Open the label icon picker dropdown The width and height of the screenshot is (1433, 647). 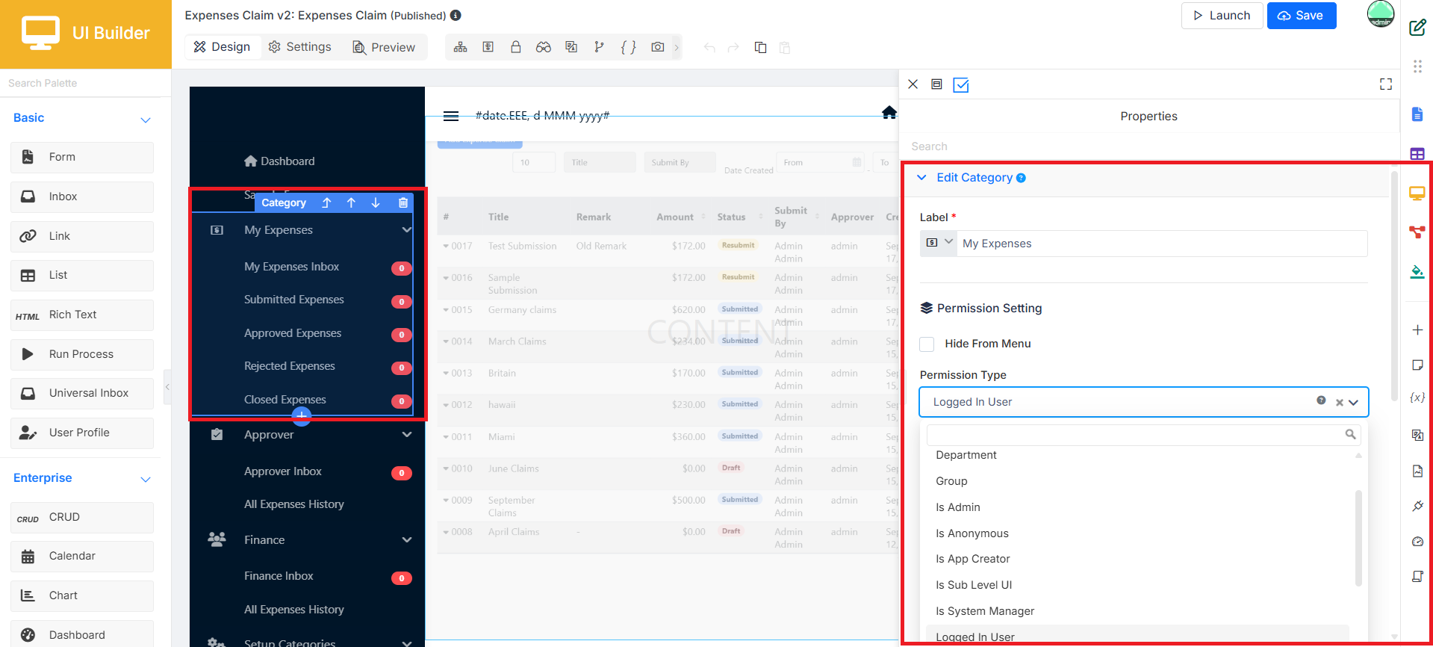(939, 243)
